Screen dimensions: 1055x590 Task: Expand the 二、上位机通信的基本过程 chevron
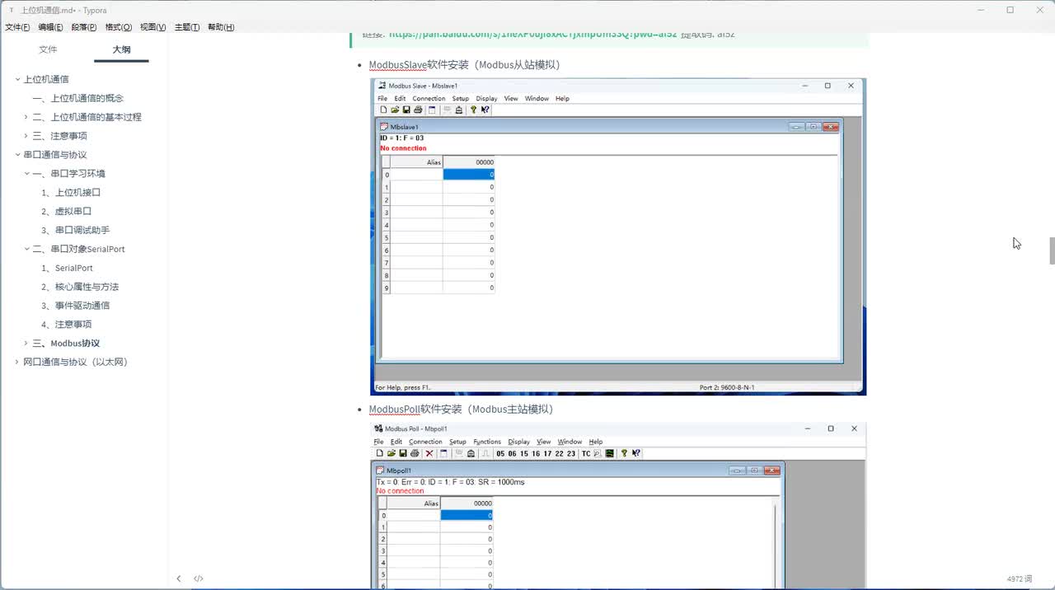(x=26, y=117)
